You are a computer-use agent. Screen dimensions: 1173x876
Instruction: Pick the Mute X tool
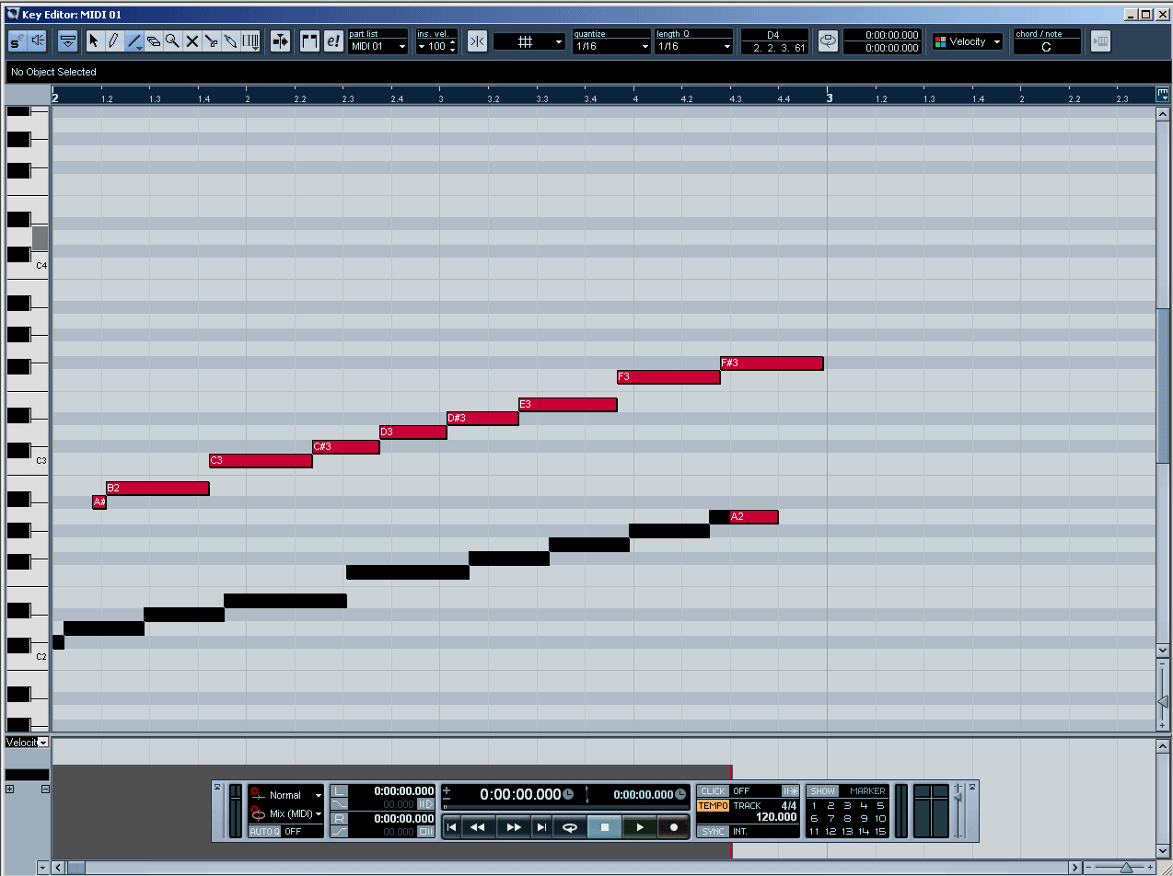(192, 41)
